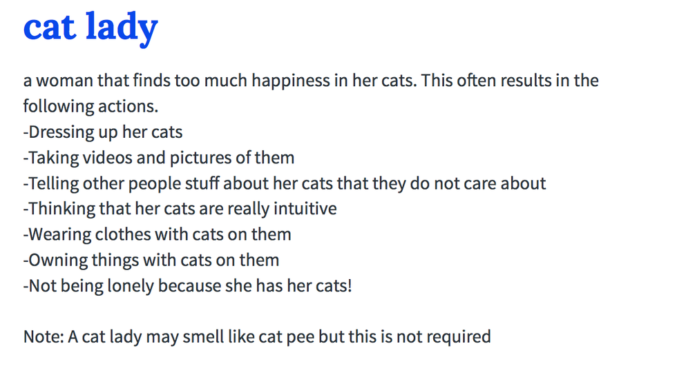Click the line about cats being intuitive
Screen dimensions: 677x366
pos(180,208)
